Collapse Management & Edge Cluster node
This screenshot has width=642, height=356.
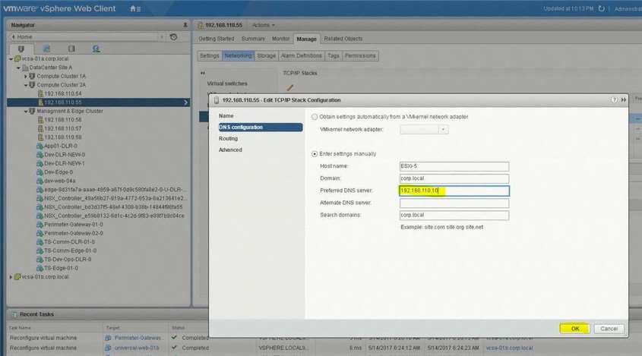click(x=26, y=112)
